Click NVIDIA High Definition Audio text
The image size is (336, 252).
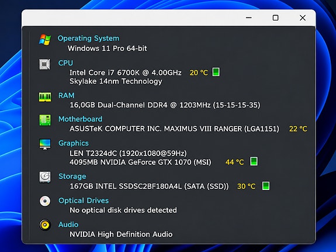tap(121, 234)
